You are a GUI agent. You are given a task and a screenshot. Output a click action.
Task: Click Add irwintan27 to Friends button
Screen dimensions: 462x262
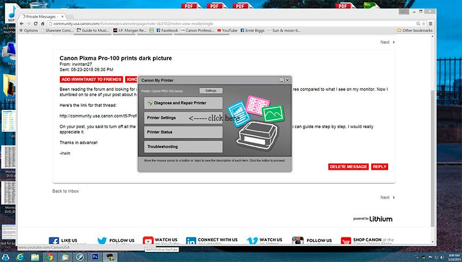click(x=91, y=79)
